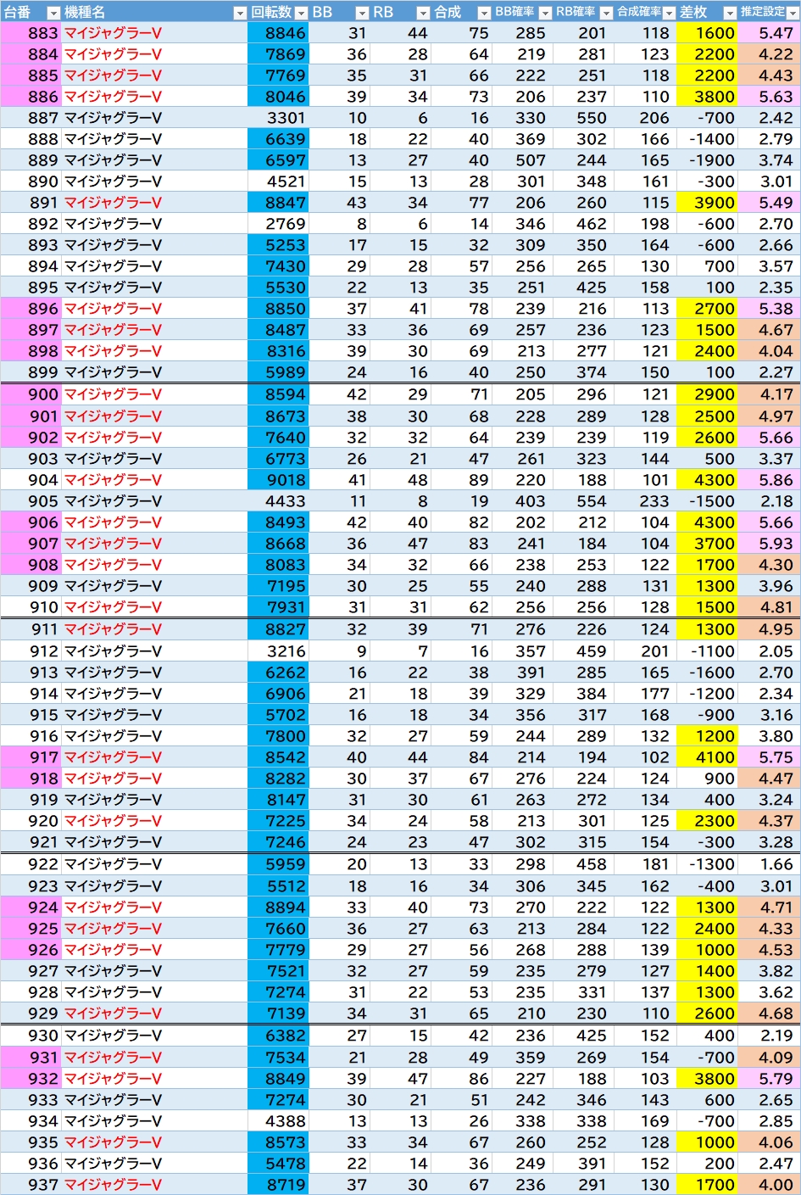Select the 合成 cell 82 in row 906
The width and height of the screenshot is (801, 1195).
pos(462,522)
